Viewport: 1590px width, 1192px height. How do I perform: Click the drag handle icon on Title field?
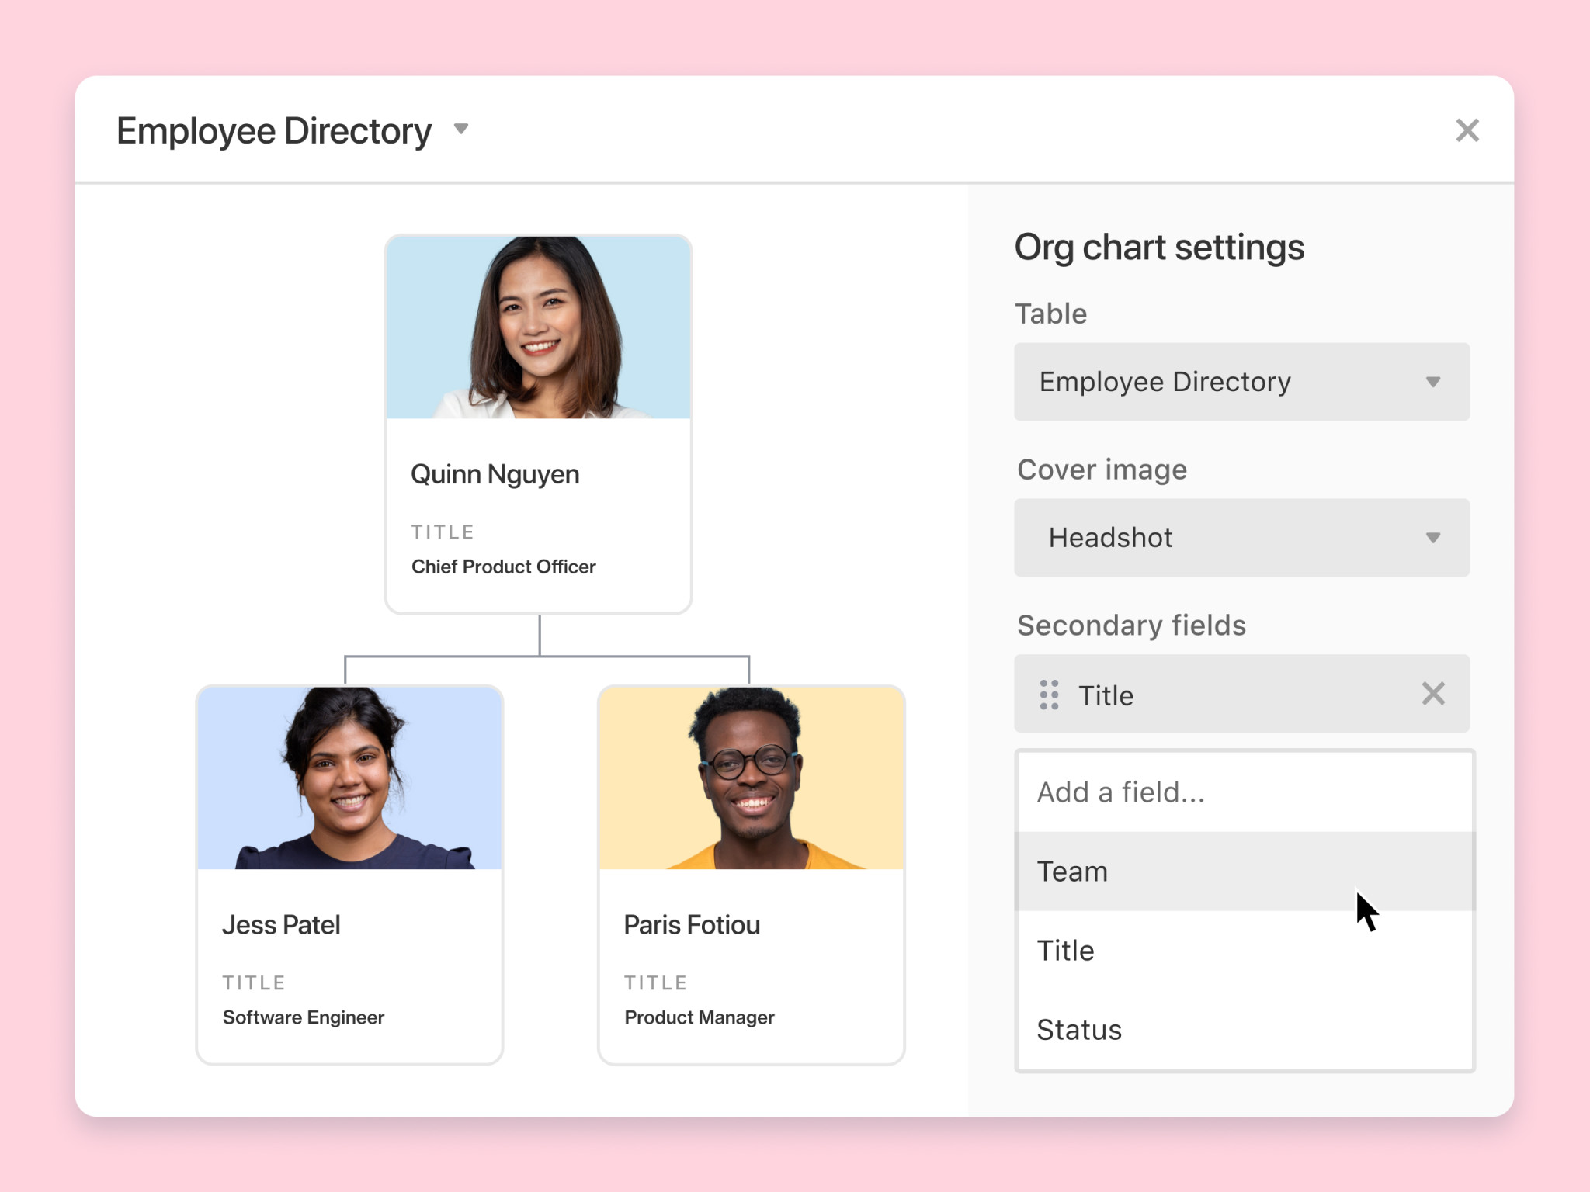pos(1049,695)
